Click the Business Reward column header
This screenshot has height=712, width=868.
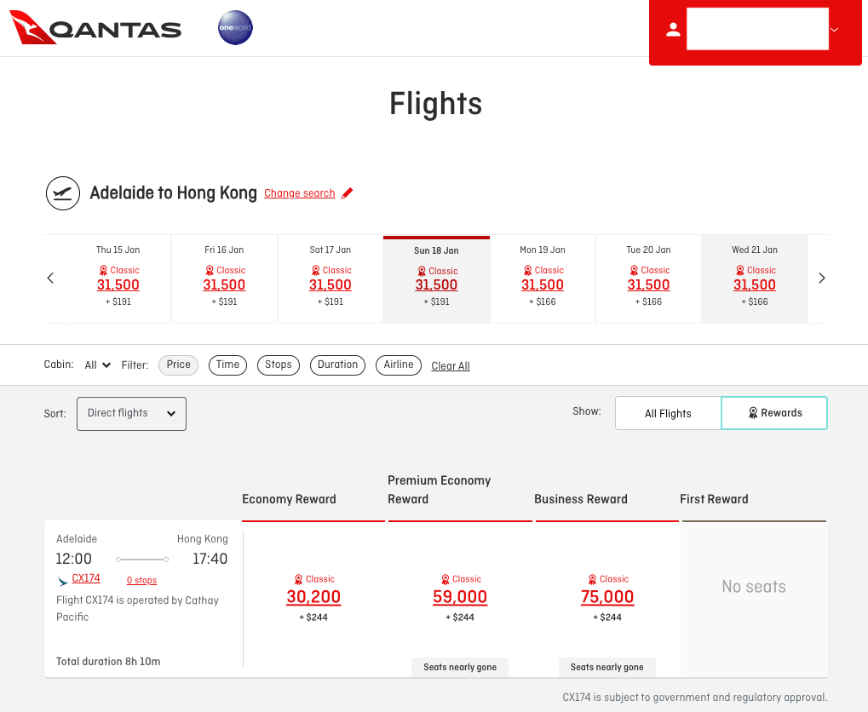(x=581, y=499)
